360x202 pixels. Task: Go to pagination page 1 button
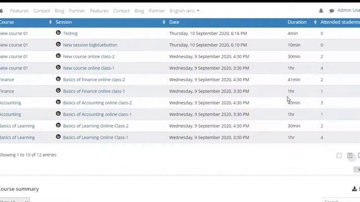click(350, 155)
